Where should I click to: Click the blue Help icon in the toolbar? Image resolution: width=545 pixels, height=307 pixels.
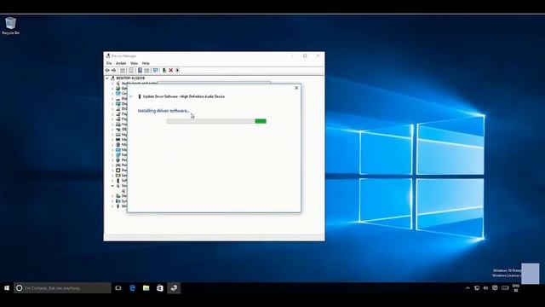click(140, 70)
